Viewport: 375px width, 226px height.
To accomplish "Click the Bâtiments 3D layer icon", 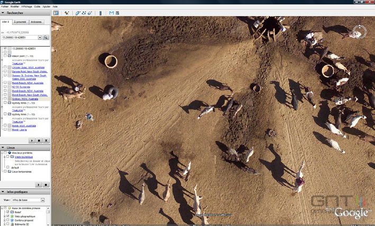I will 12,224.
